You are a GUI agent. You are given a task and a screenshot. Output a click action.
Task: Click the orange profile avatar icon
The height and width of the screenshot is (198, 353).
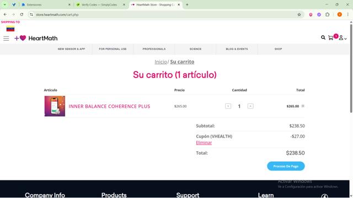pos(340,15)
